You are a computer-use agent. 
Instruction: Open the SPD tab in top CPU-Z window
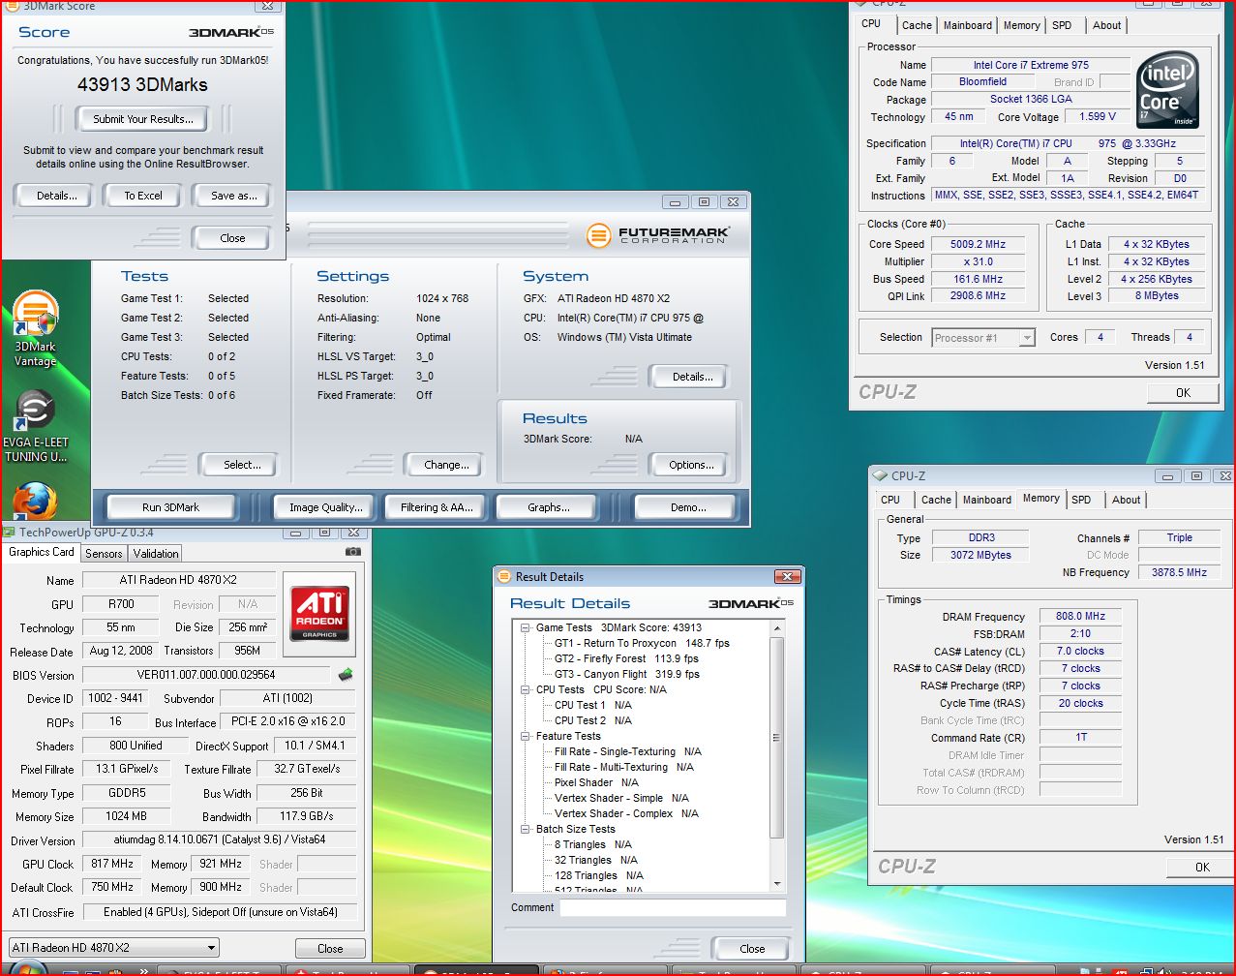tap(1062, 25)
